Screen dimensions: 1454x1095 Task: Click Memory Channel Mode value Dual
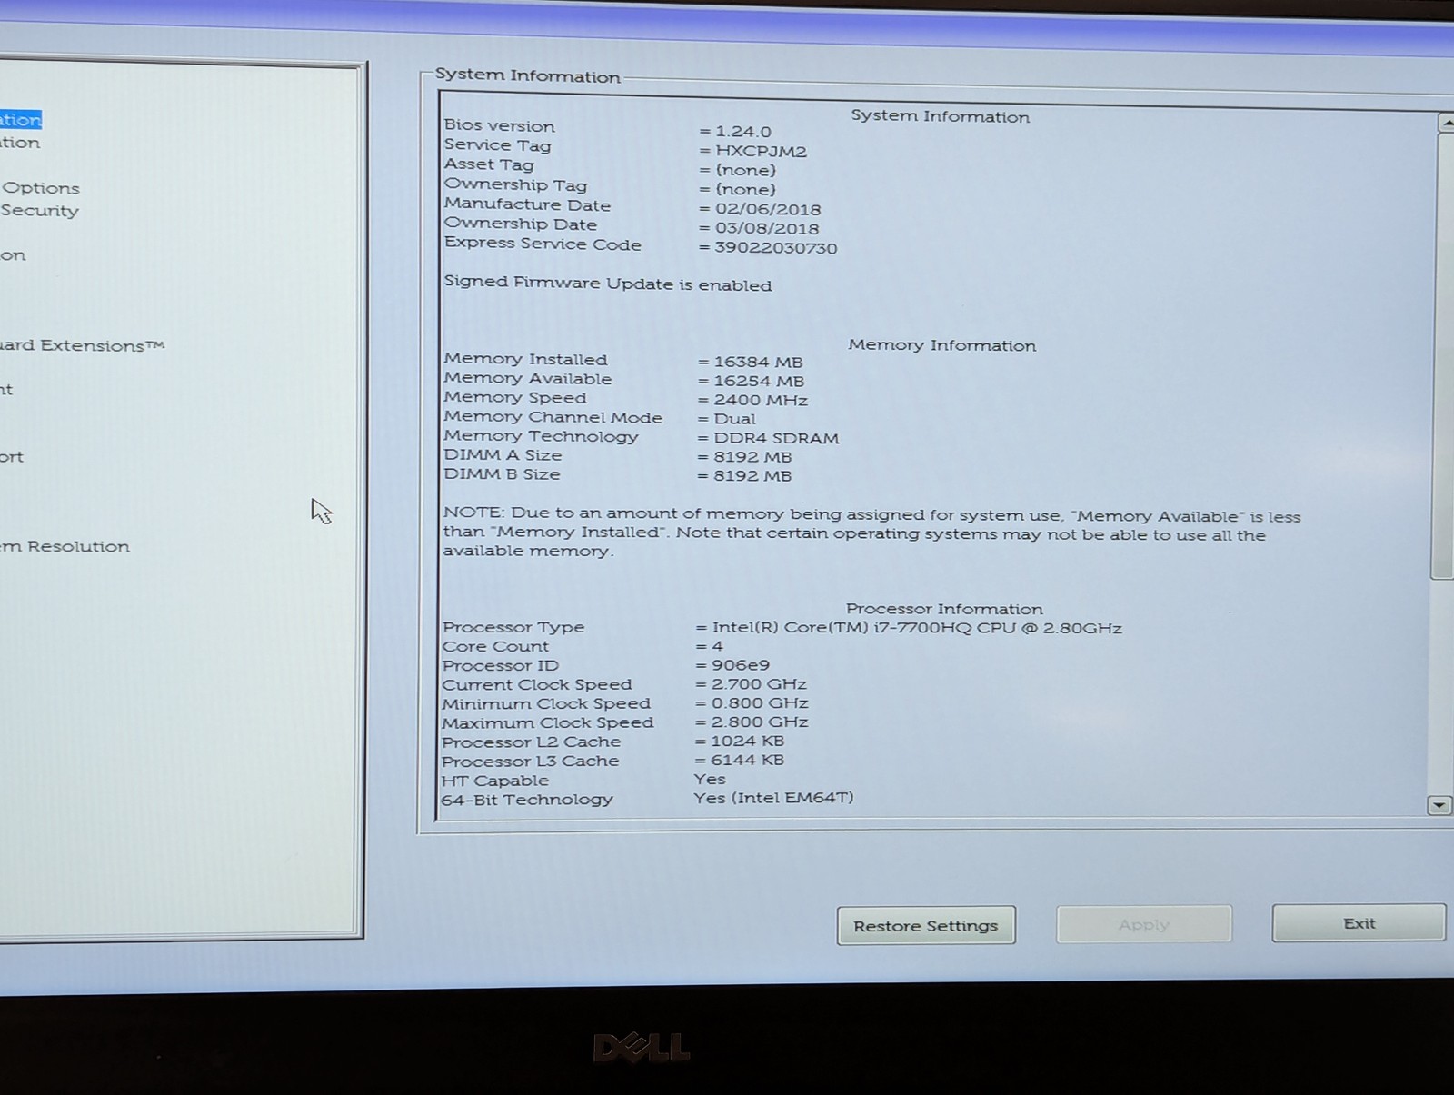(734, 419)
